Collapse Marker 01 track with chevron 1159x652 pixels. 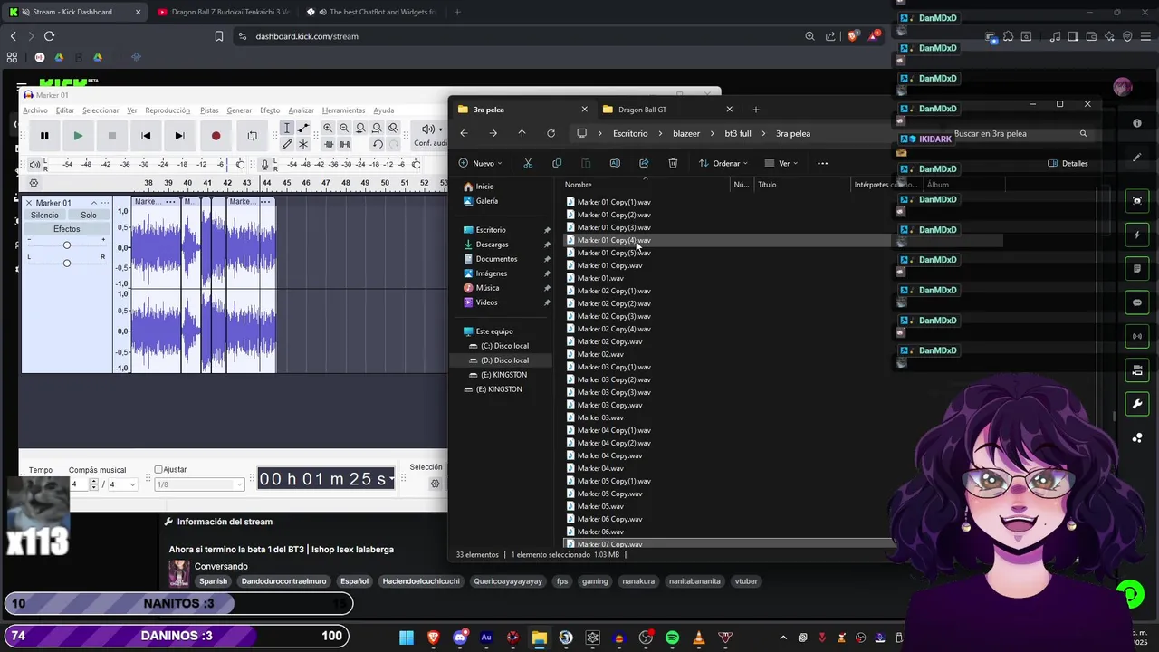(94, 203)
